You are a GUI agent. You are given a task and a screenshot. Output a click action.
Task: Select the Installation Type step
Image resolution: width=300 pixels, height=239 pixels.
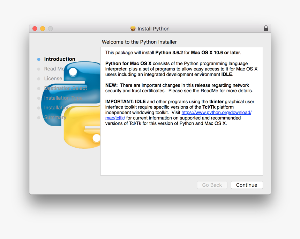pos(63,98)
